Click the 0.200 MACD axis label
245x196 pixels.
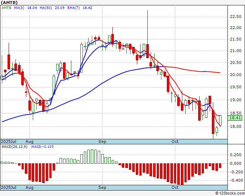tap(236, 155)
